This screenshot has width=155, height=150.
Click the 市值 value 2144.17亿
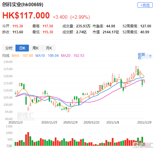pyautogui.click(x=111, y=32)
